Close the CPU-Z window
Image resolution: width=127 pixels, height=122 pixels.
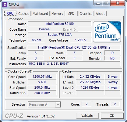118,3
